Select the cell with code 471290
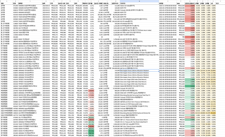This screenshot has height=137, width=225. pos(16,6)
